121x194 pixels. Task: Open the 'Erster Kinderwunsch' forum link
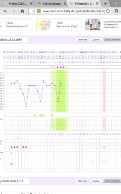tap(16, 25)
